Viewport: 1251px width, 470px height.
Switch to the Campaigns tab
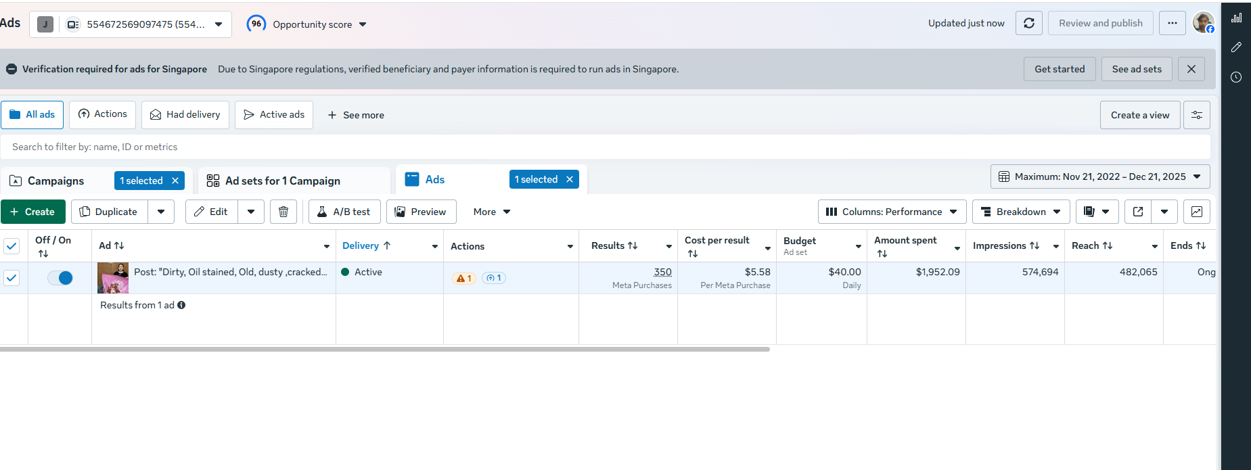click(x=55, y=181)
